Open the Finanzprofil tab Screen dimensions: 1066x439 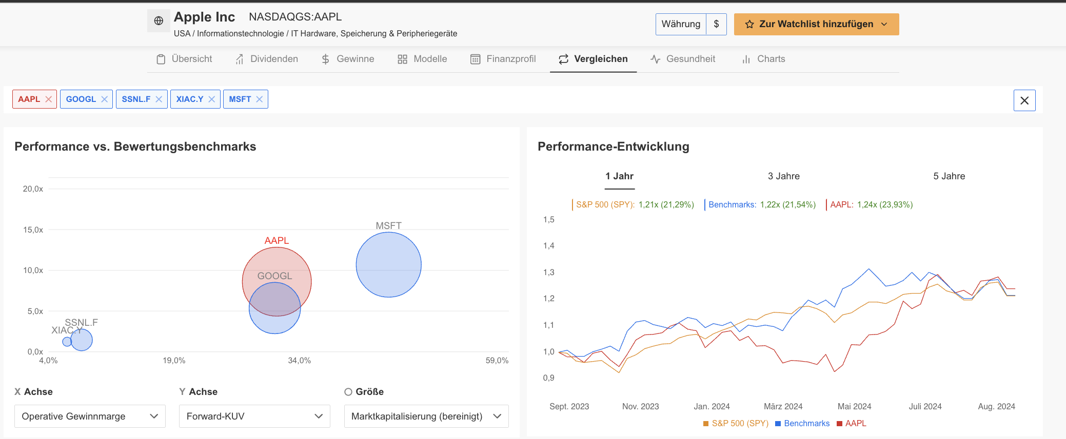pyautogui.click(x=503, y=59)
